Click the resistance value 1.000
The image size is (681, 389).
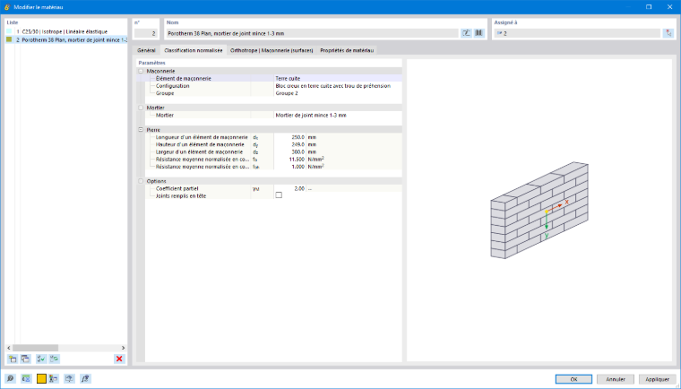click(290, 167)
